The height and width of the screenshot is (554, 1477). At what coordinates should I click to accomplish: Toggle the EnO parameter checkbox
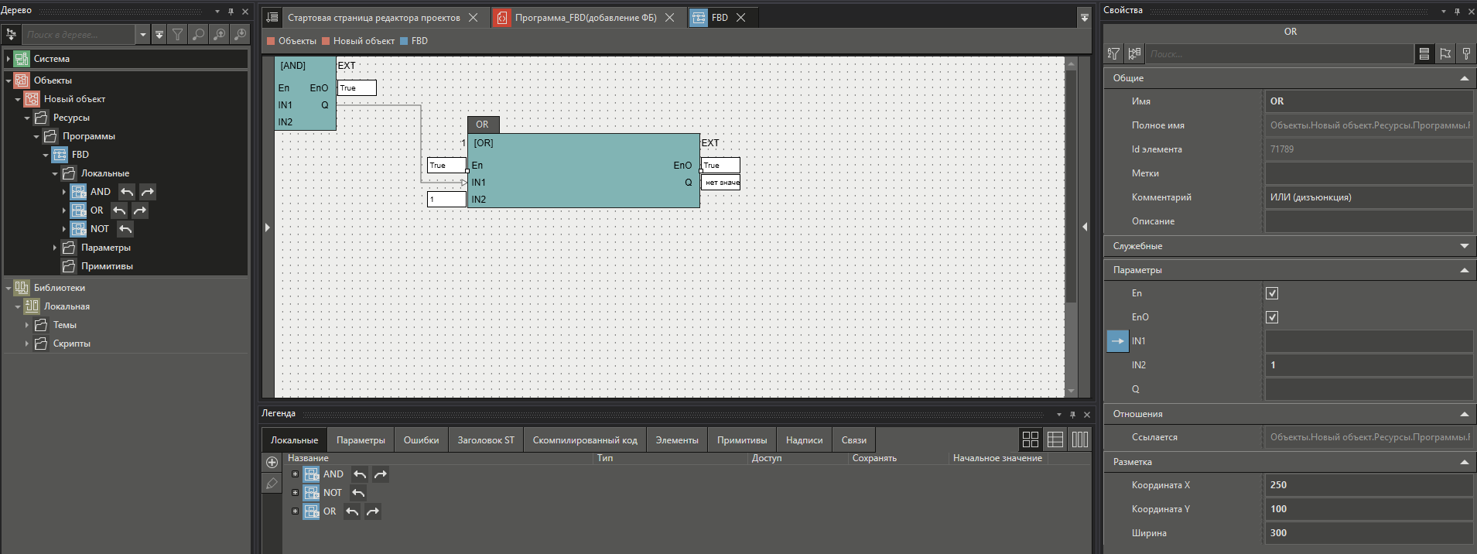[1272, 317]
